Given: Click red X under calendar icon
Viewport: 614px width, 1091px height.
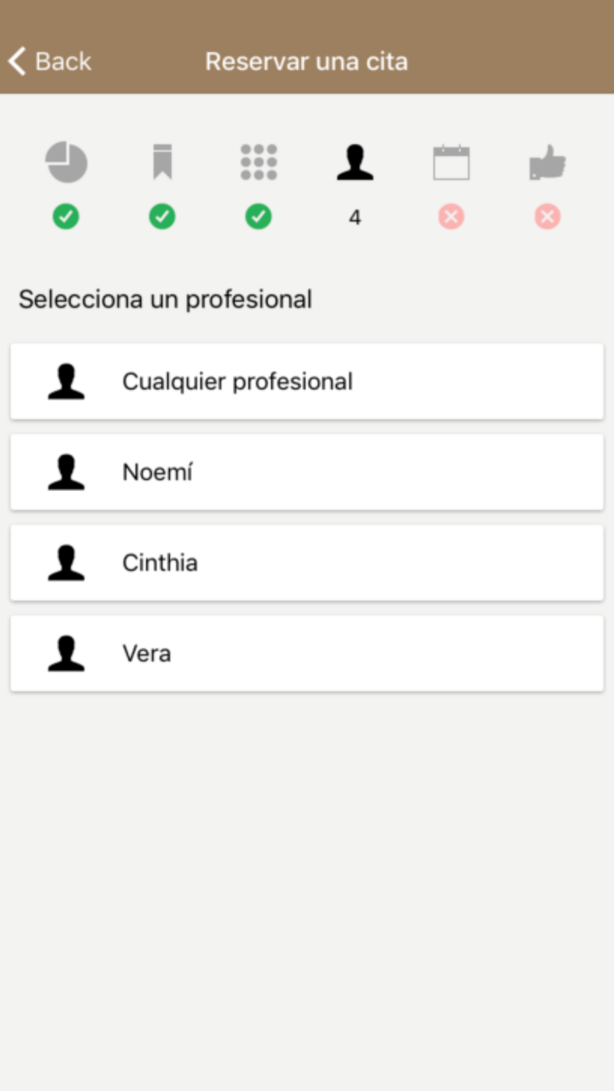Looking at the screenshot, I should click(451, 217).
